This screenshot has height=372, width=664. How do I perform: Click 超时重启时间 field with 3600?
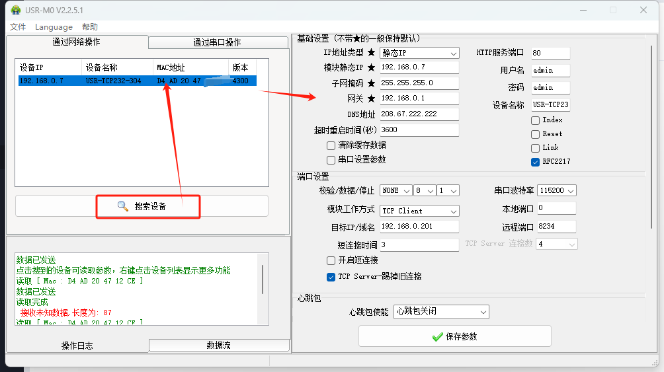click(419, 130)
